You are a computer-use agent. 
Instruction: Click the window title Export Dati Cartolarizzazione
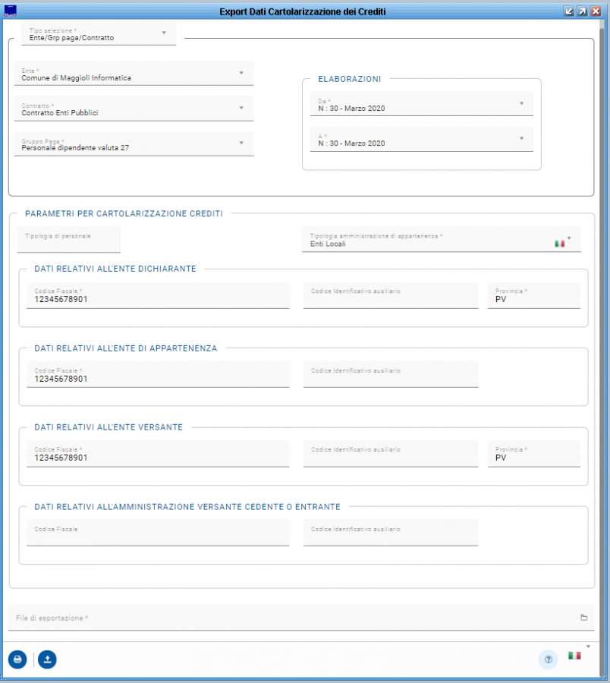click(303, 11)
